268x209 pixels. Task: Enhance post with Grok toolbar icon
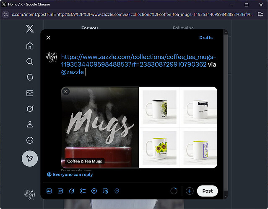(x=71, y=191)
